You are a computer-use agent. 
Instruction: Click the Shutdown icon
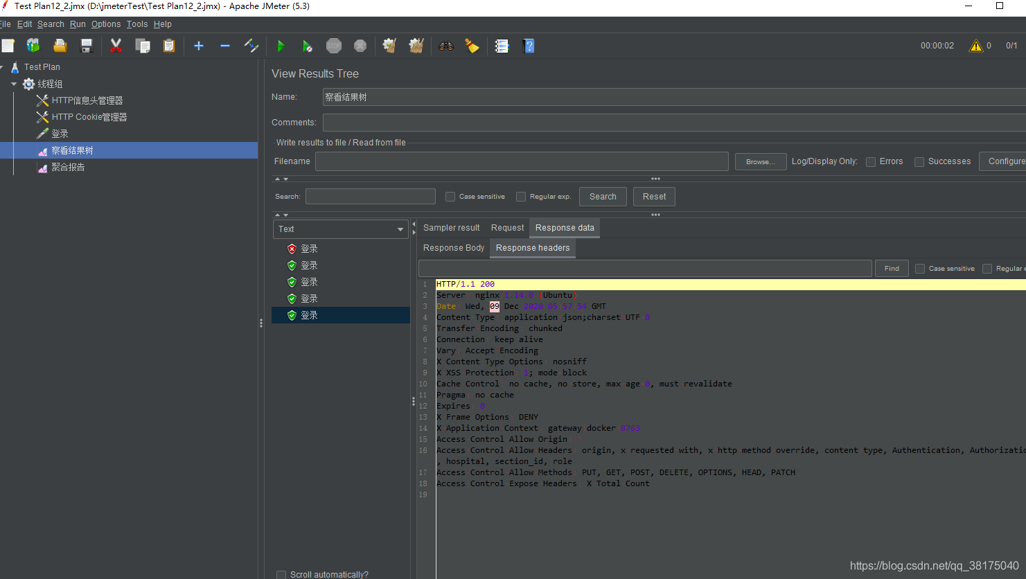tap(360, 46)
